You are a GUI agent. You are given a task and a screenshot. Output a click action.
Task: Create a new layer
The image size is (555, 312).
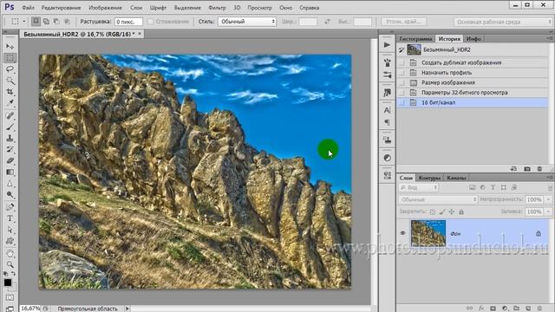click(x=528, y=309)
